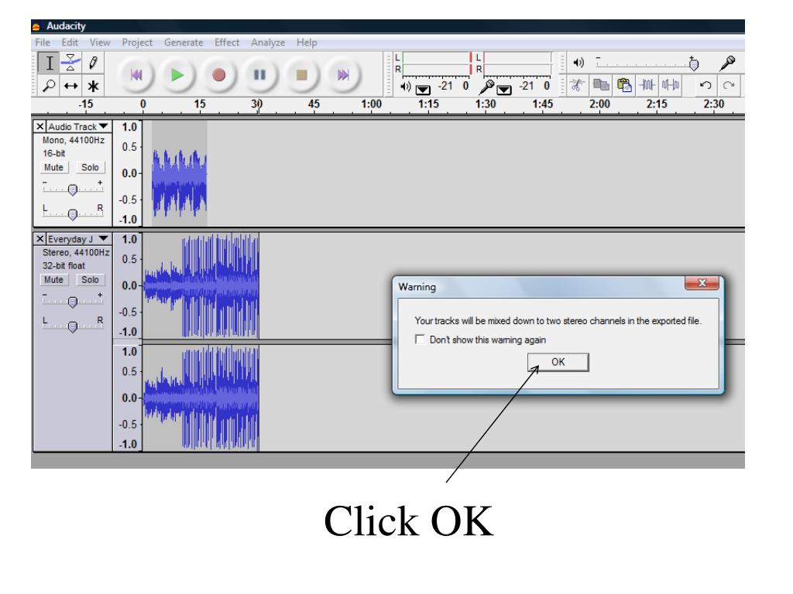Open the Effect menu
This screenshot has height=594, width=793.
(x=227, y=43)
